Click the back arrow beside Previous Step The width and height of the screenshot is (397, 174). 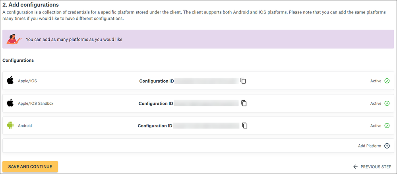356,167
